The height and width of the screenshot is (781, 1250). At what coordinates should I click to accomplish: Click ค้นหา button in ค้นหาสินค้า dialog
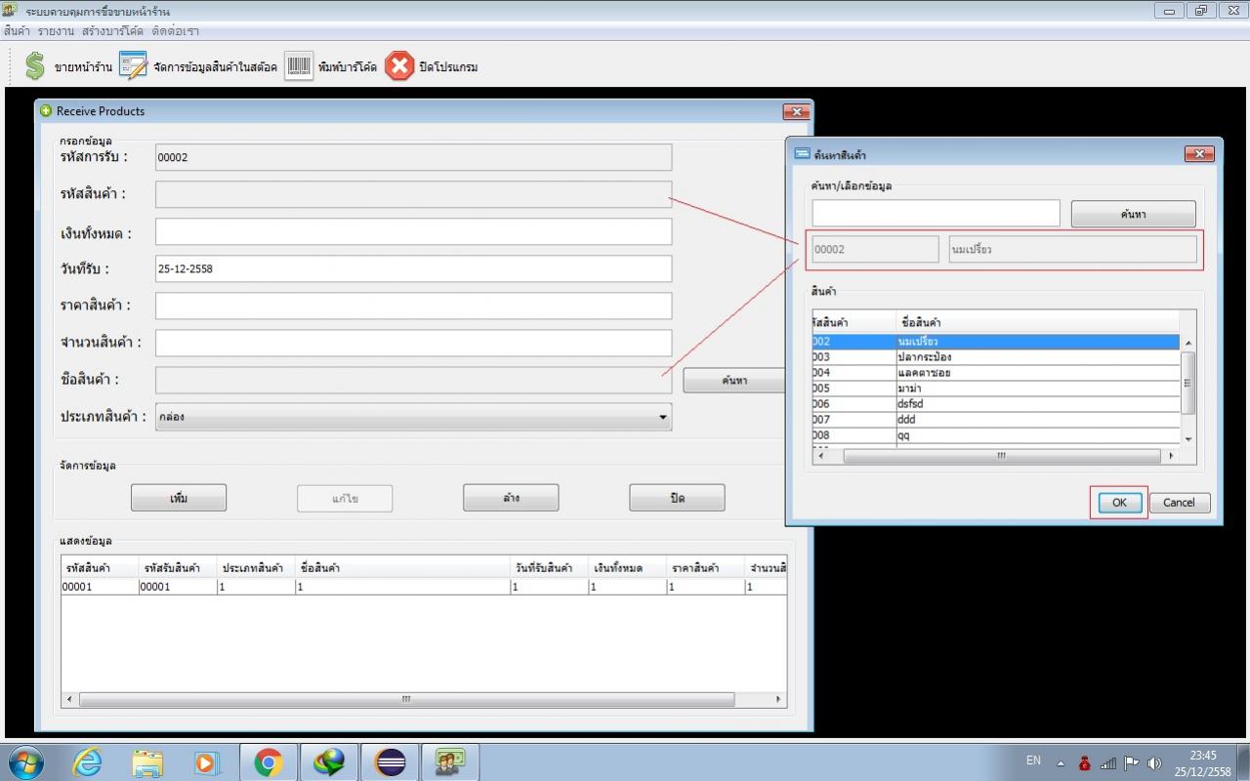(x=1133, y=214)
